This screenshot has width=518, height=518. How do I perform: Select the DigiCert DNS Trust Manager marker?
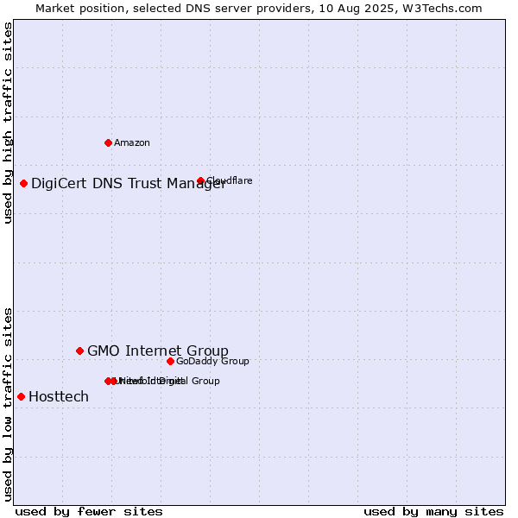(23, 183)
